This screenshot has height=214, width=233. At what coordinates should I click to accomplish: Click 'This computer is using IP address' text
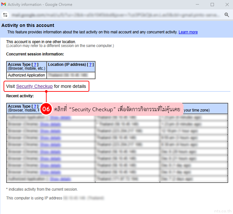click(x=34, y=198)
